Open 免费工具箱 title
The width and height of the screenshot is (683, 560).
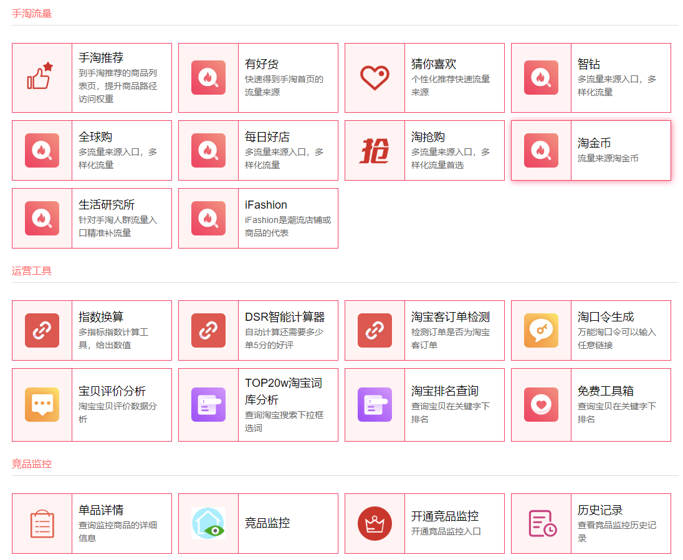[606, 391]
